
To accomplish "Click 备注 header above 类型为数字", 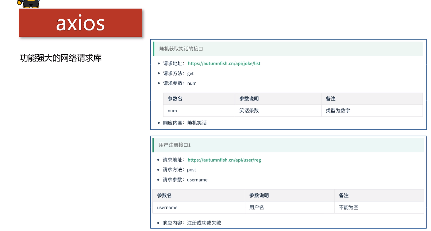I will [372, 99].
